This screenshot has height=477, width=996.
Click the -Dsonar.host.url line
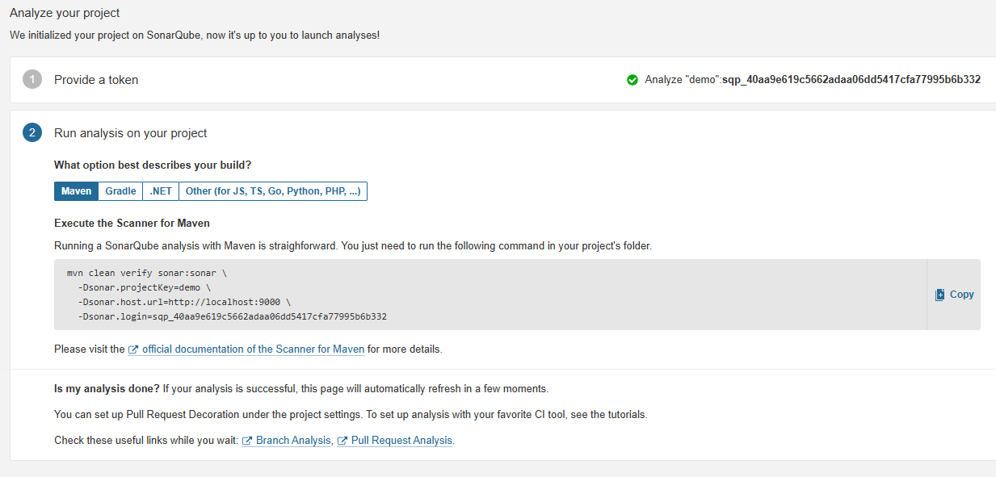pyautogui.click(x=184, y=302)
